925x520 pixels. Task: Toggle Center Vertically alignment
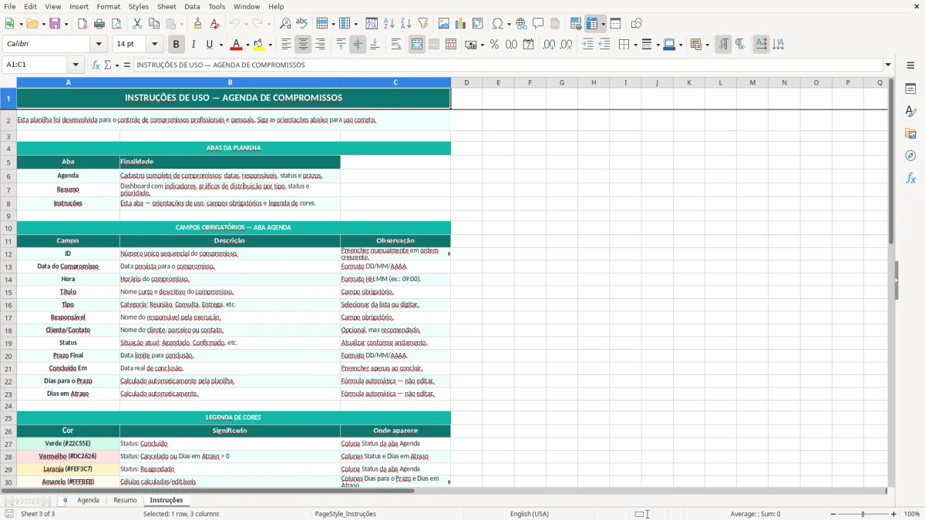tap(358, 45)
